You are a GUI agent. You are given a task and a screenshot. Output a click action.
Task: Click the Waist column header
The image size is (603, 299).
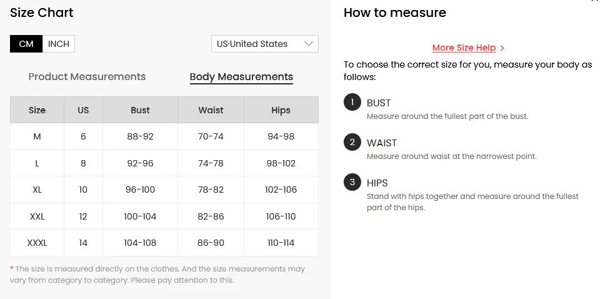point(211,110)
